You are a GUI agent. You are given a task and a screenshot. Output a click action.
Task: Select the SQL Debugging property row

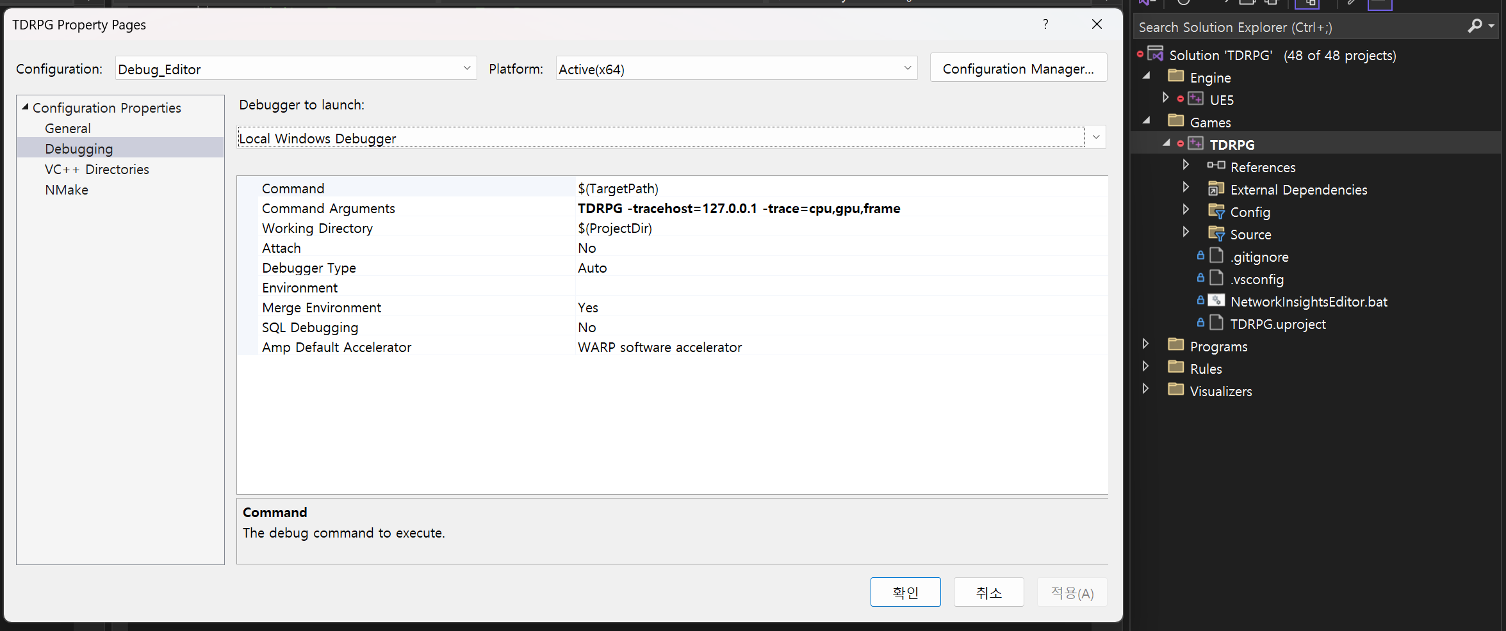(x=673, y=327)
